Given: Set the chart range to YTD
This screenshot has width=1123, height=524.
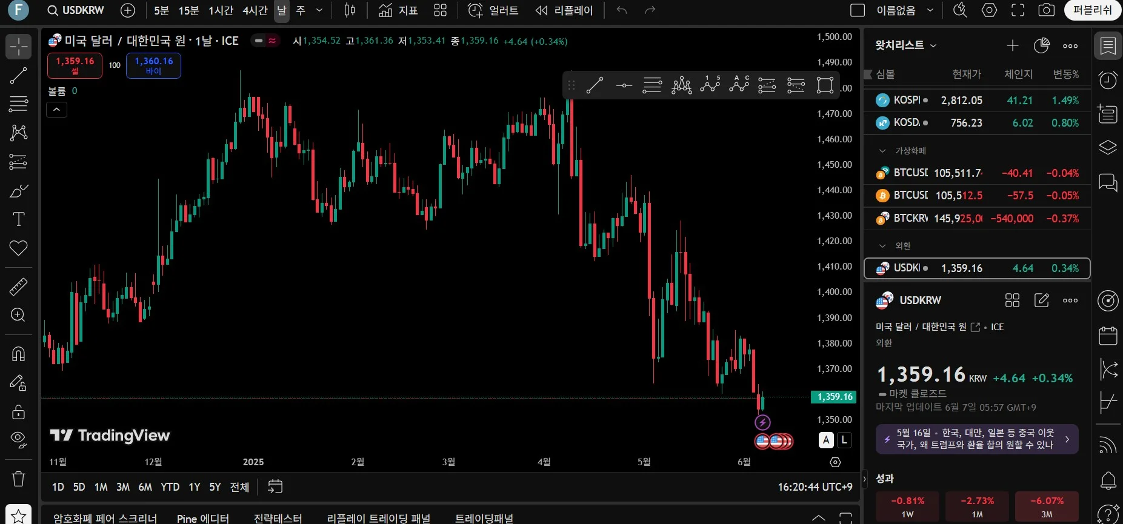Looking at the screenshot, I should pyautogui.click(x=170, y=486).
